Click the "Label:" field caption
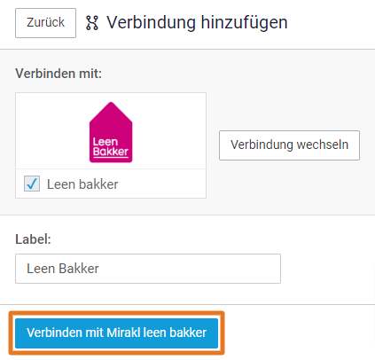 click(x=33, y=239)
